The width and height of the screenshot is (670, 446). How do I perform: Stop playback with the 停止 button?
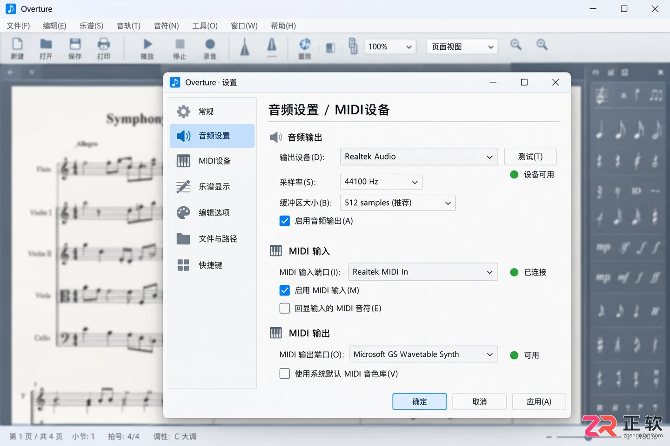coord(180,48)
